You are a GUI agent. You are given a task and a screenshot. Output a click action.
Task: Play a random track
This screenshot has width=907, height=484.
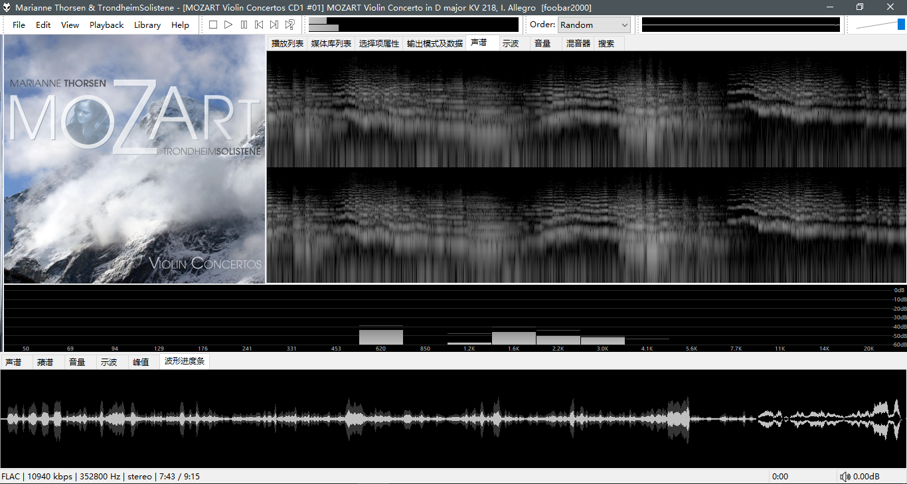click(290, 25)
